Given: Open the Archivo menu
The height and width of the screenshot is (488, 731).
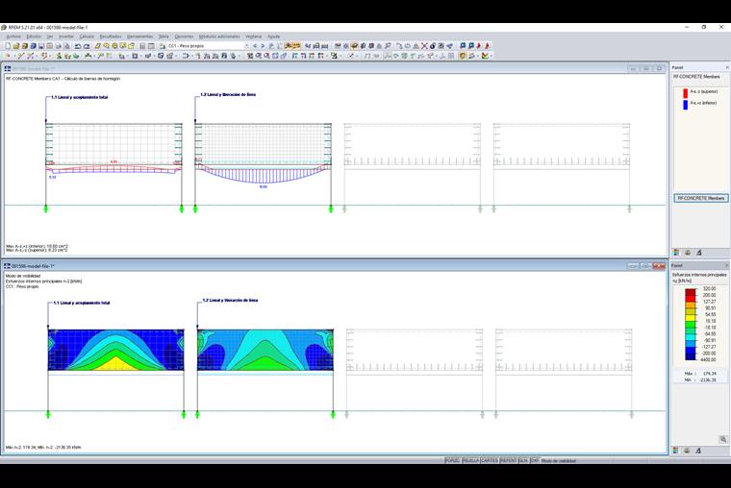Looking at the screenshot, I should tap(13, 37).
